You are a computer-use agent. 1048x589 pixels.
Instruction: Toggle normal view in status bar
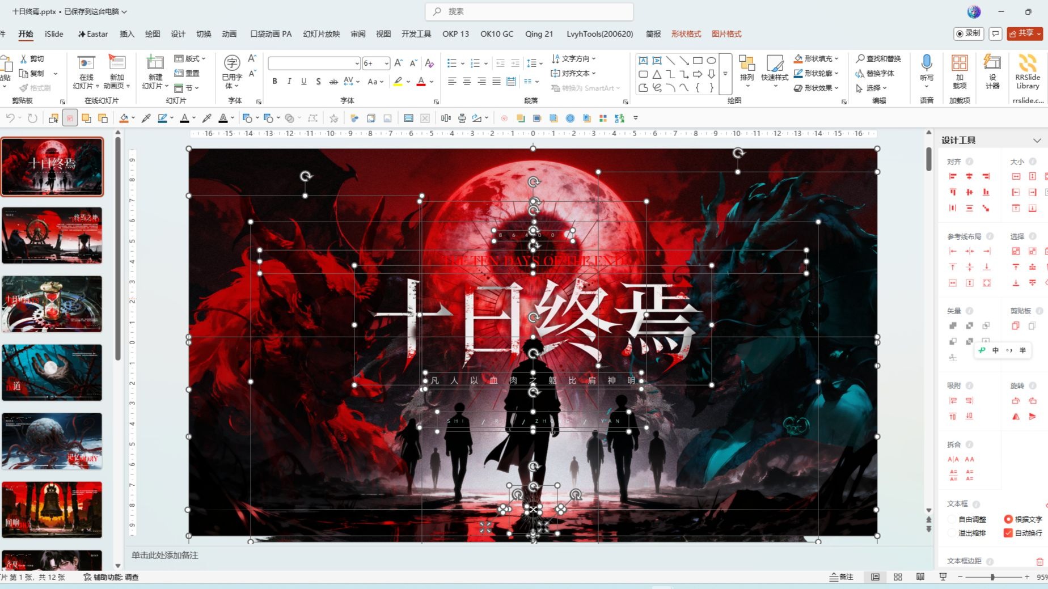click(x=875, y=577)
